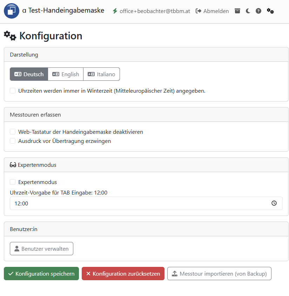289x296 pixels.
Task: Check Web-Tastatur der Handeingabemaske deaktivieren
Action: point(13,132)
